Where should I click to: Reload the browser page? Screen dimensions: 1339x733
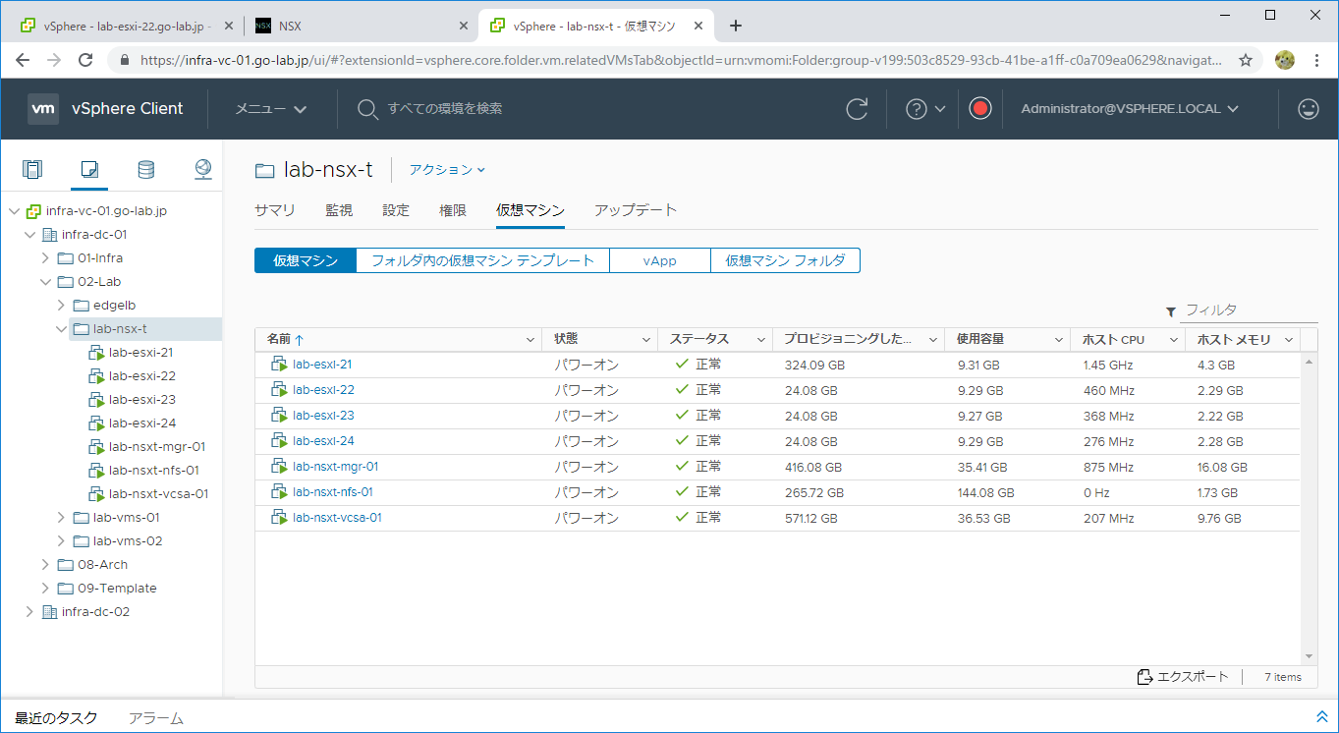[x=85, y=60]
